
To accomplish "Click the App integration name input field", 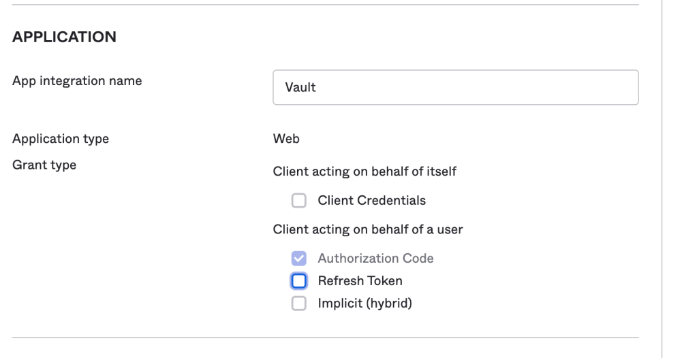I will pos(455,87).
